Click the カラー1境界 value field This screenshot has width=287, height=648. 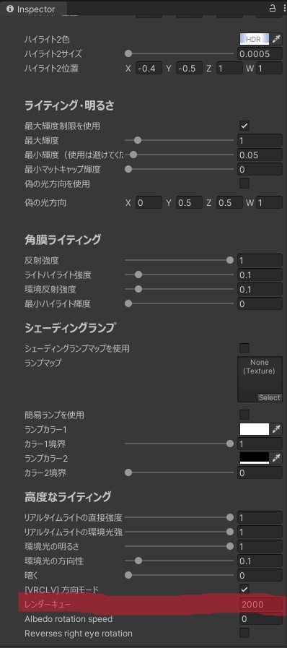(x=260, y=444)
